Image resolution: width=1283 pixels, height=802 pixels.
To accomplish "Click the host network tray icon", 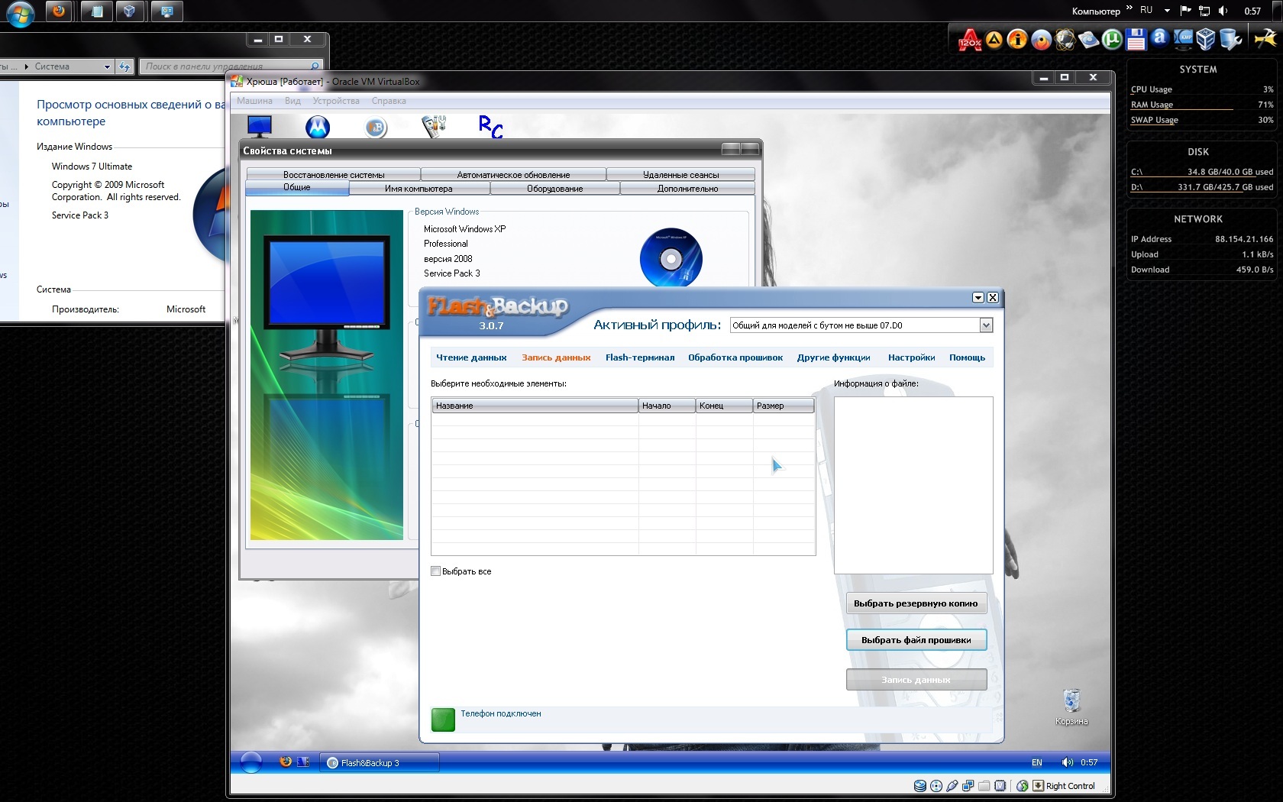I will click(1204, 11).
